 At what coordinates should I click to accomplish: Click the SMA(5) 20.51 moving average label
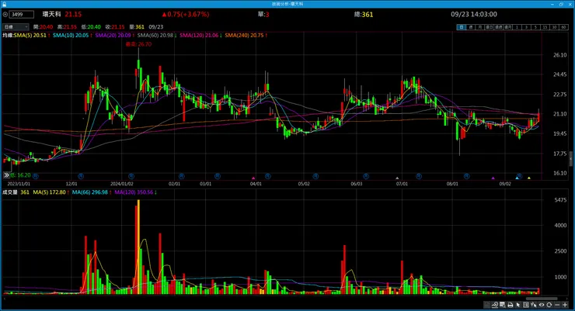click(30, 35)
